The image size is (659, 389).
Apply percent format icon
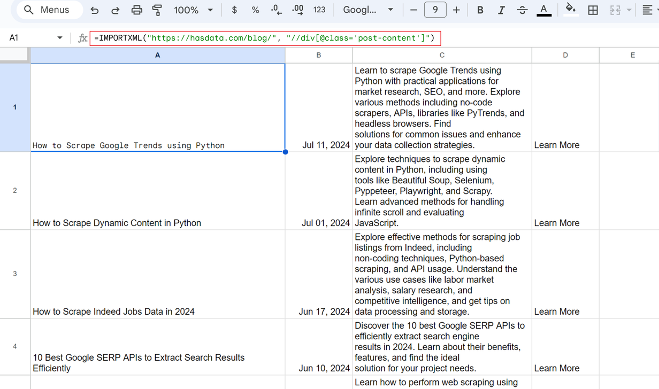[x=255, y=10]
